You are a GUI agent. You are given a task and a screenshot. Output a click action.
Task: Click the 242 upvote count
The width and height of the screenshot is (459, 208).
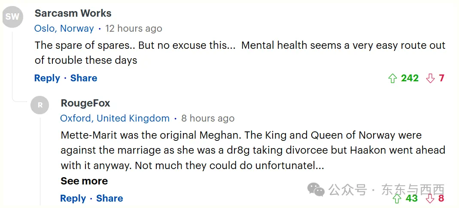(410, 78)
